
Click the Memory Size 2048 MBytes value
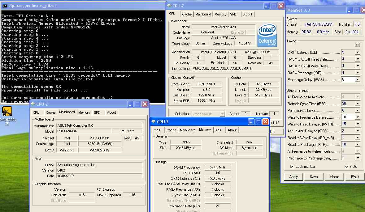click(185, 148)
